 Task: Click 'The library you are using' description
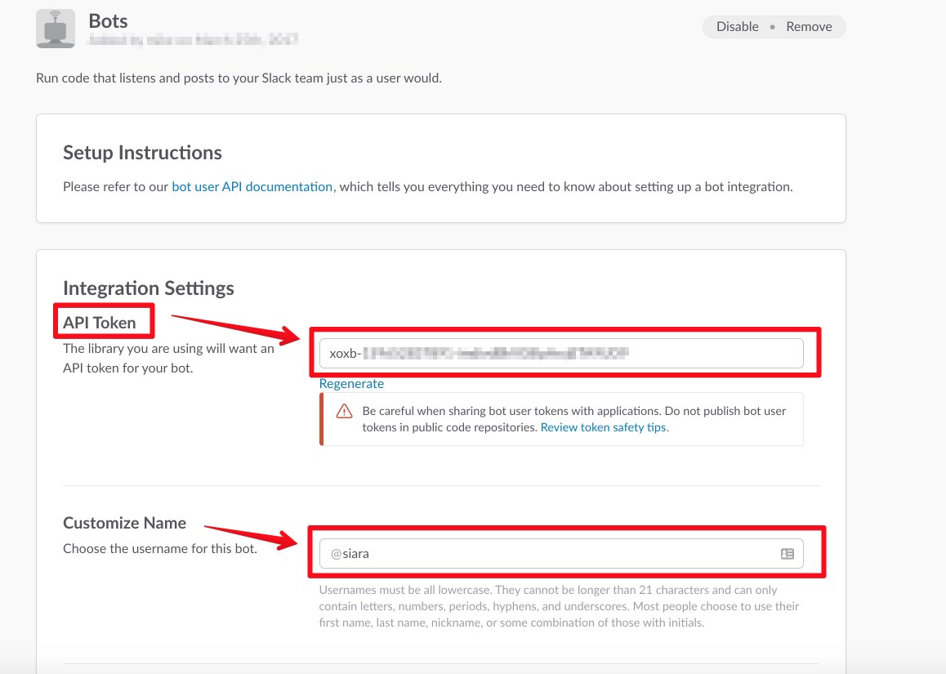168,359
